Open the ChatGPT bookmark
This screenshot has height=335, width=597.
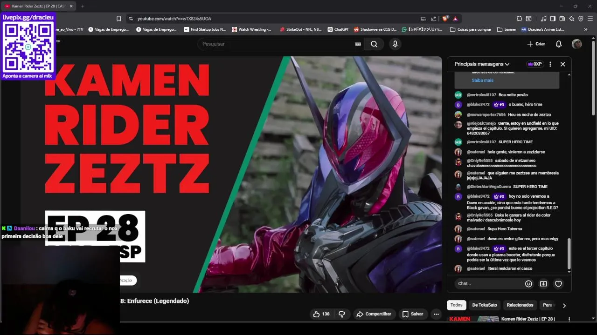click(338, 29)
